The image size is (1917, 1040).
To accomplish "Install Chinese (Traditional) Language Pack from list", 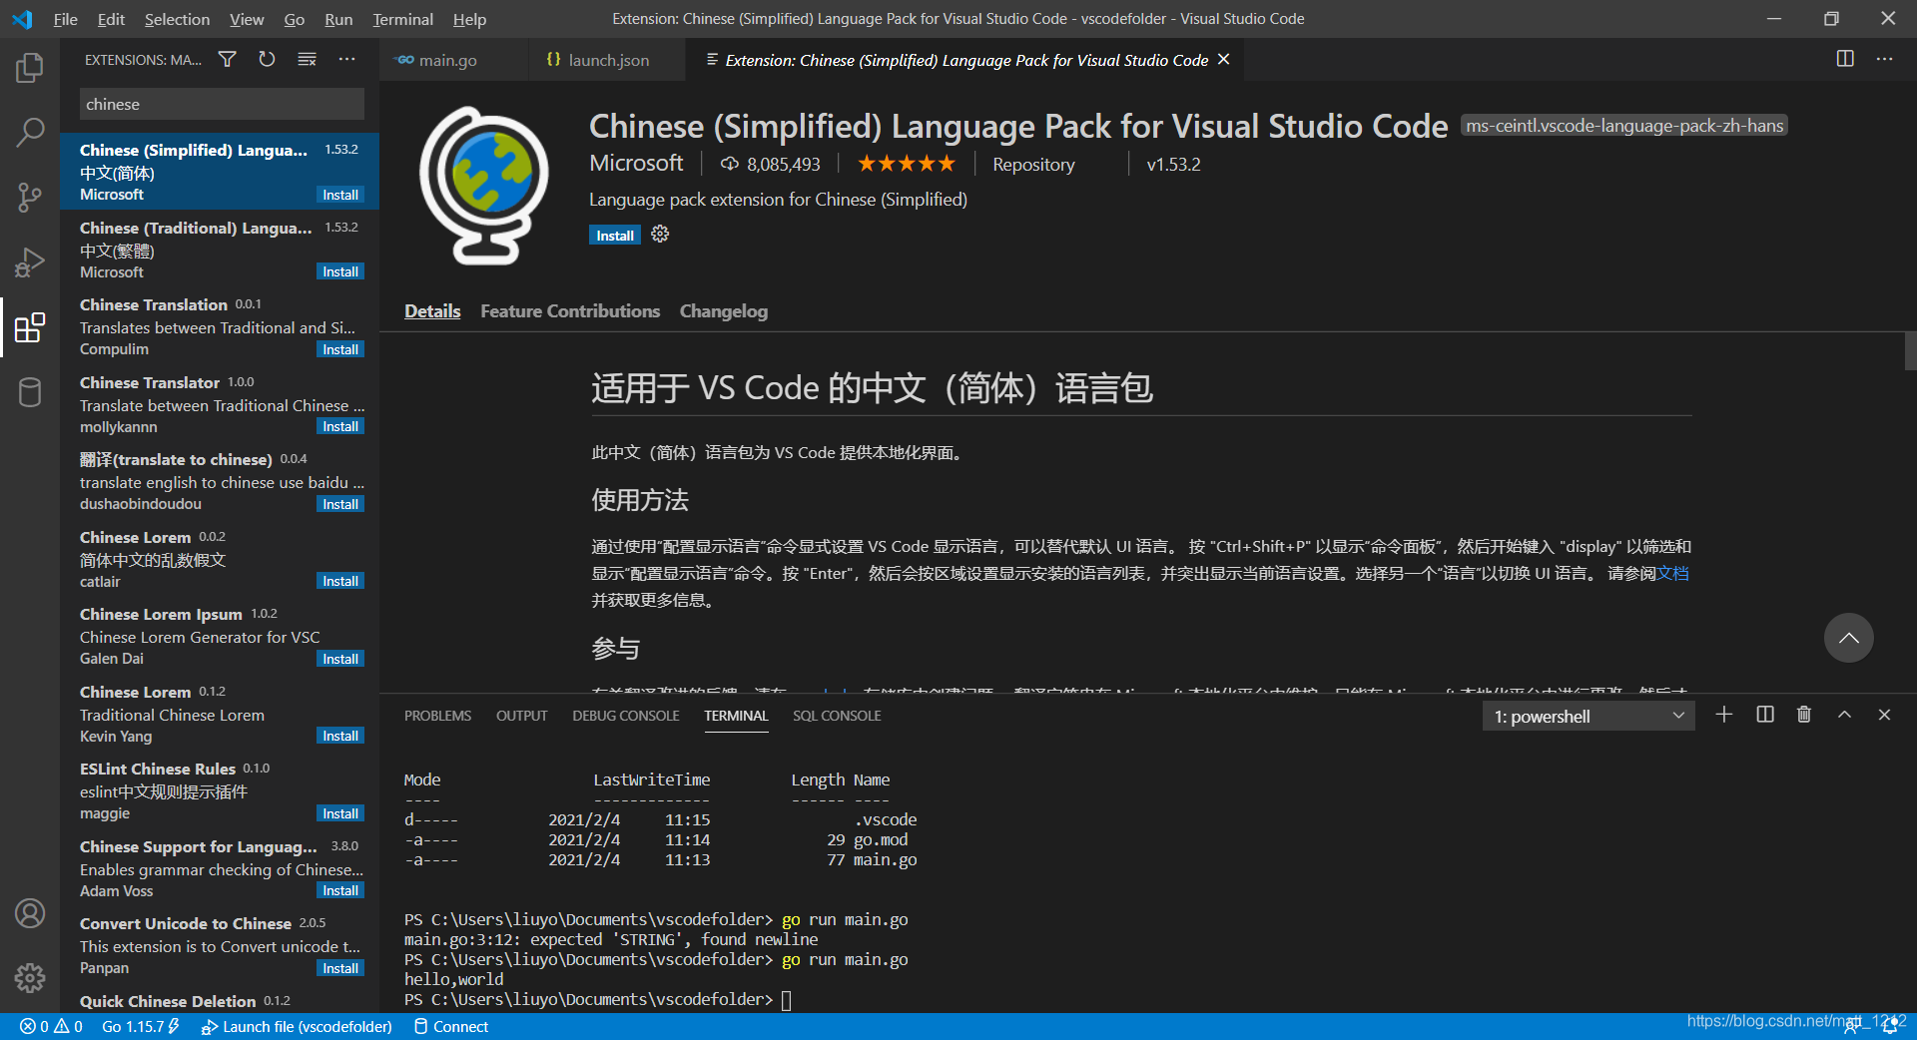I will 340,271.
